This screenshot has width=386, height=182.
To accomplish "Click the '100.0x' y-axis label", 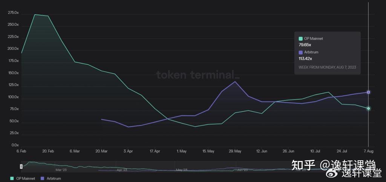I will click(14, 97).
